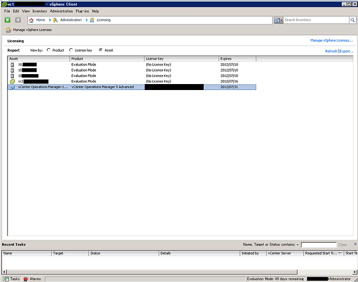Open the Plug-ins menu
358x282 pixels.
tap(82, 11)
